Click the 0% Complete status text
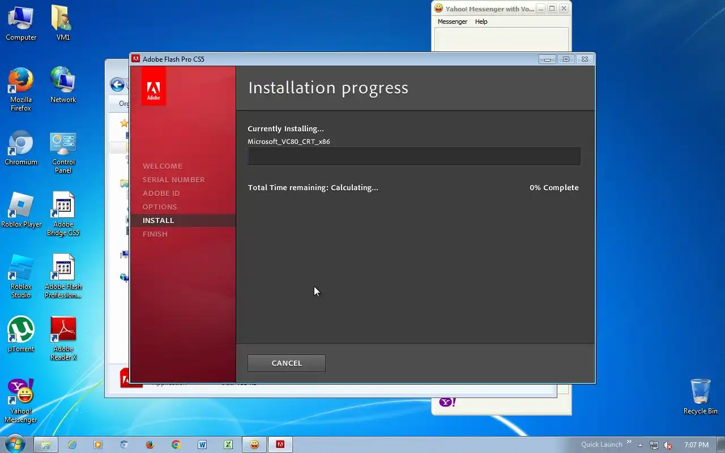Viewport: 725px width, 453px height. pos(554,187)
